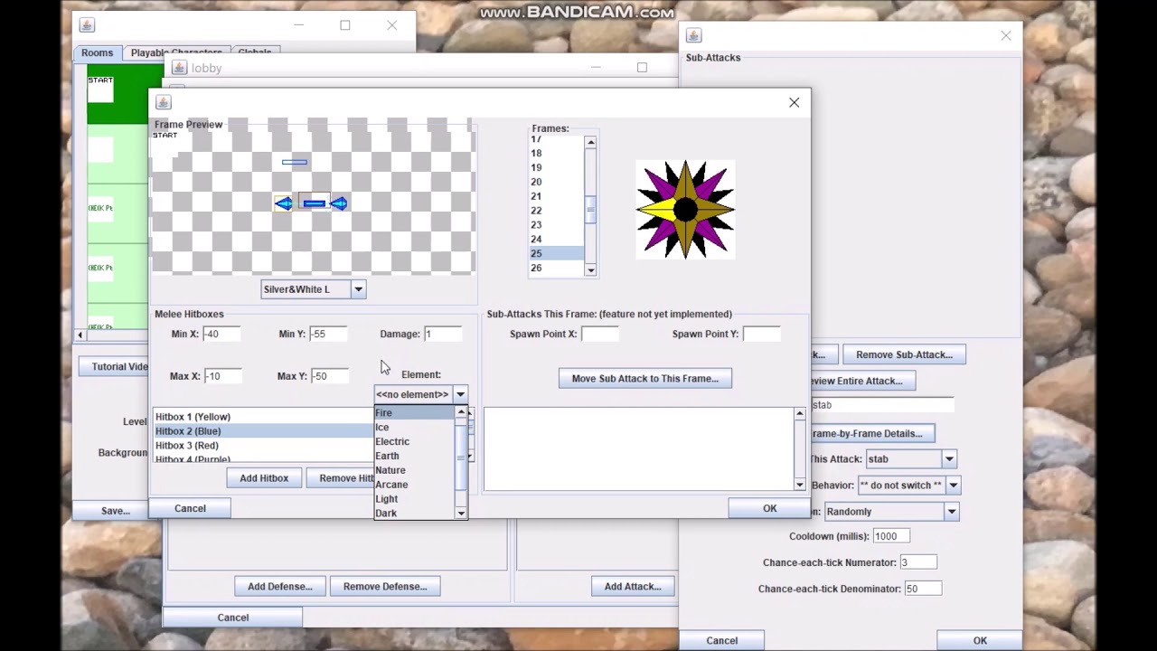
Task: Click the Add Hitbox button
Action: coord(264,478)
